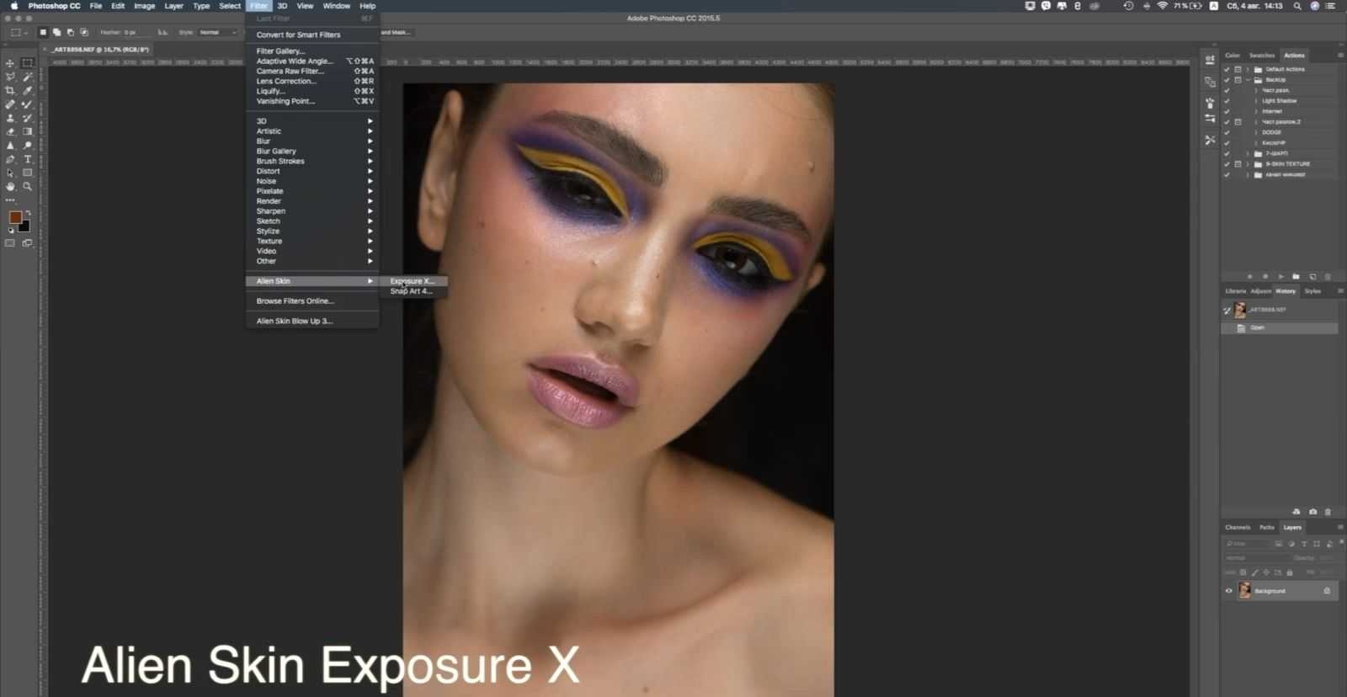Open the Actions panel options menu
The image size is (1347, 697).
(x=1340, y=56)
